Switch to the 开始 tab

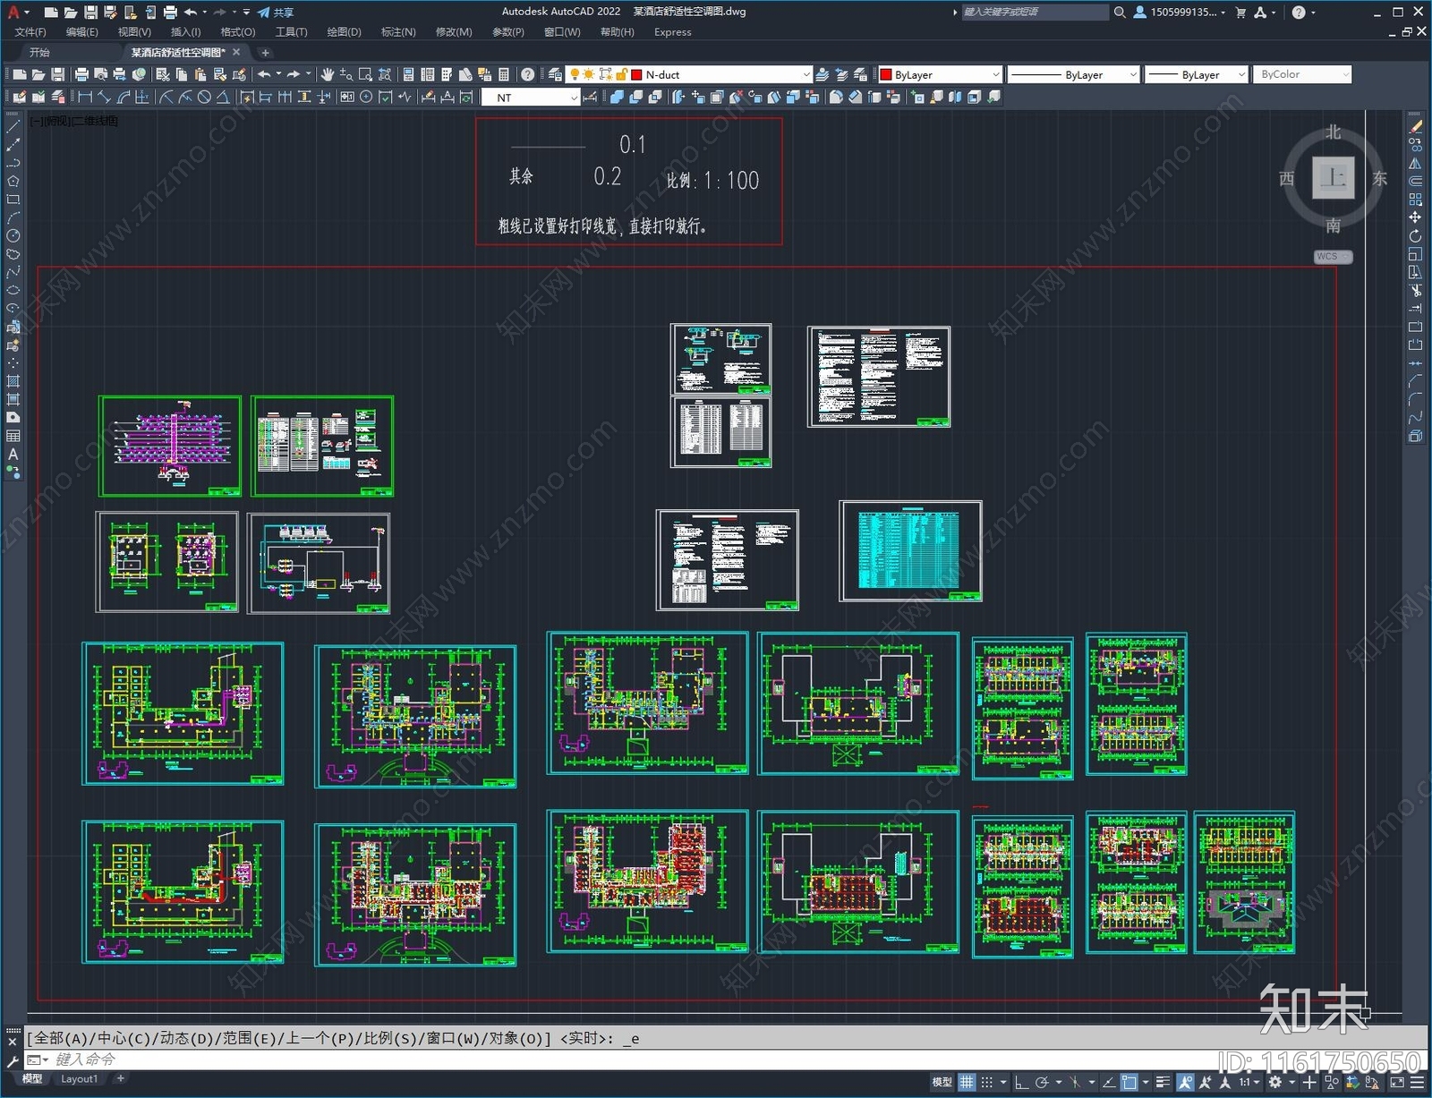[39, 53]
